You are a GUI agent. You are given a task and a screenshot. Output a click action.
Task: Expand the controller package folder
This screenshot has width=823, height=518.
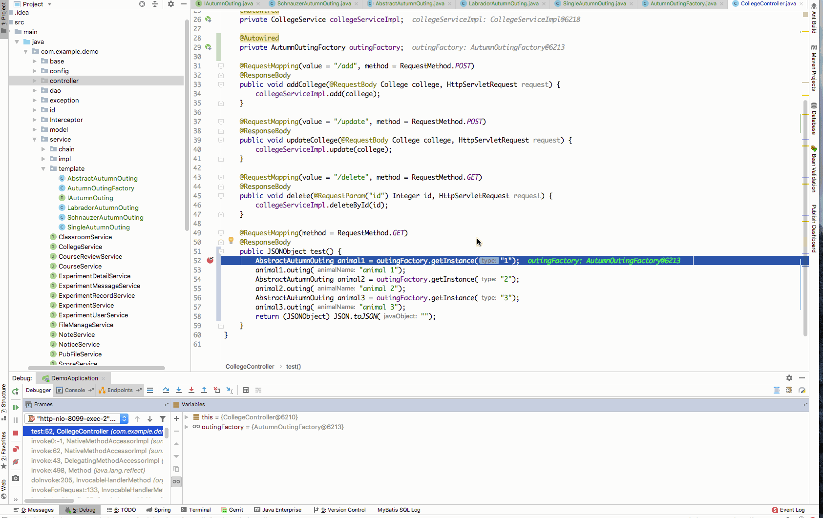(35, 81)
